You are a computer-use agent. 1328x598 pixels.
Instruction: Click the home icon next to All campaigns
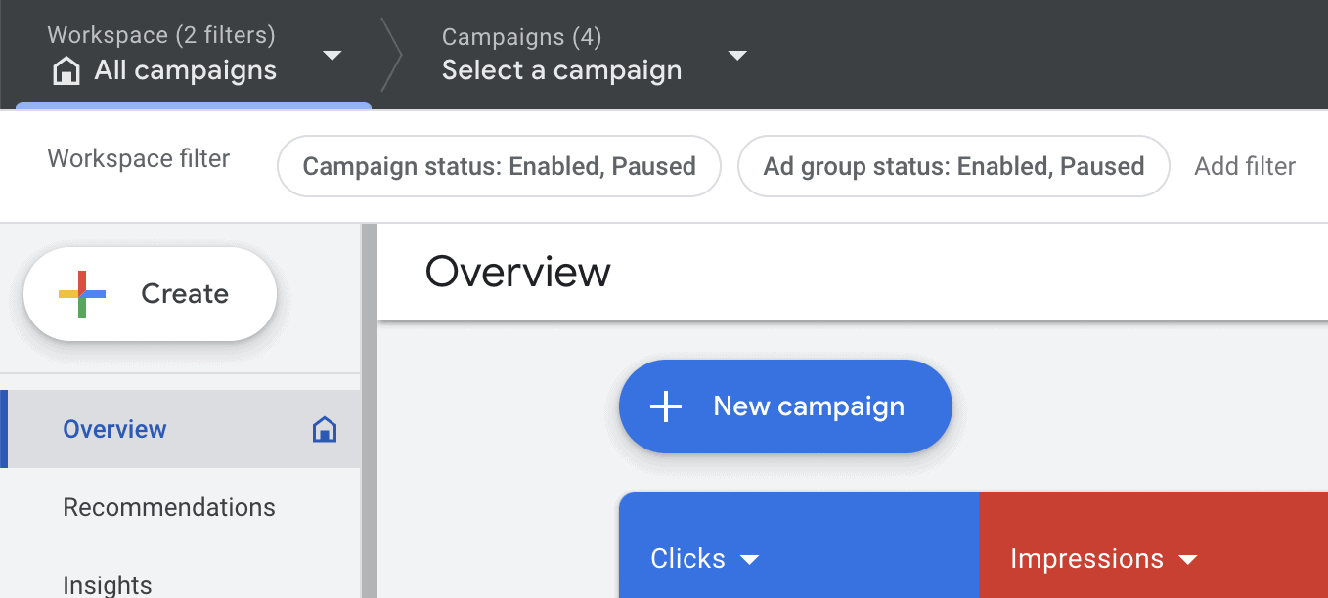(66, 69)
